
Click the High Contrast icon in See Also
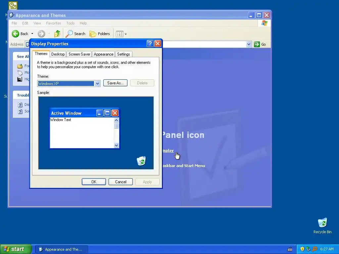tap(20, 79)
